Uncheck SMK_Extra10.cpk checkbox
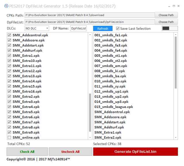The width and height of the screenshot is (184, 166). point(9,61)
